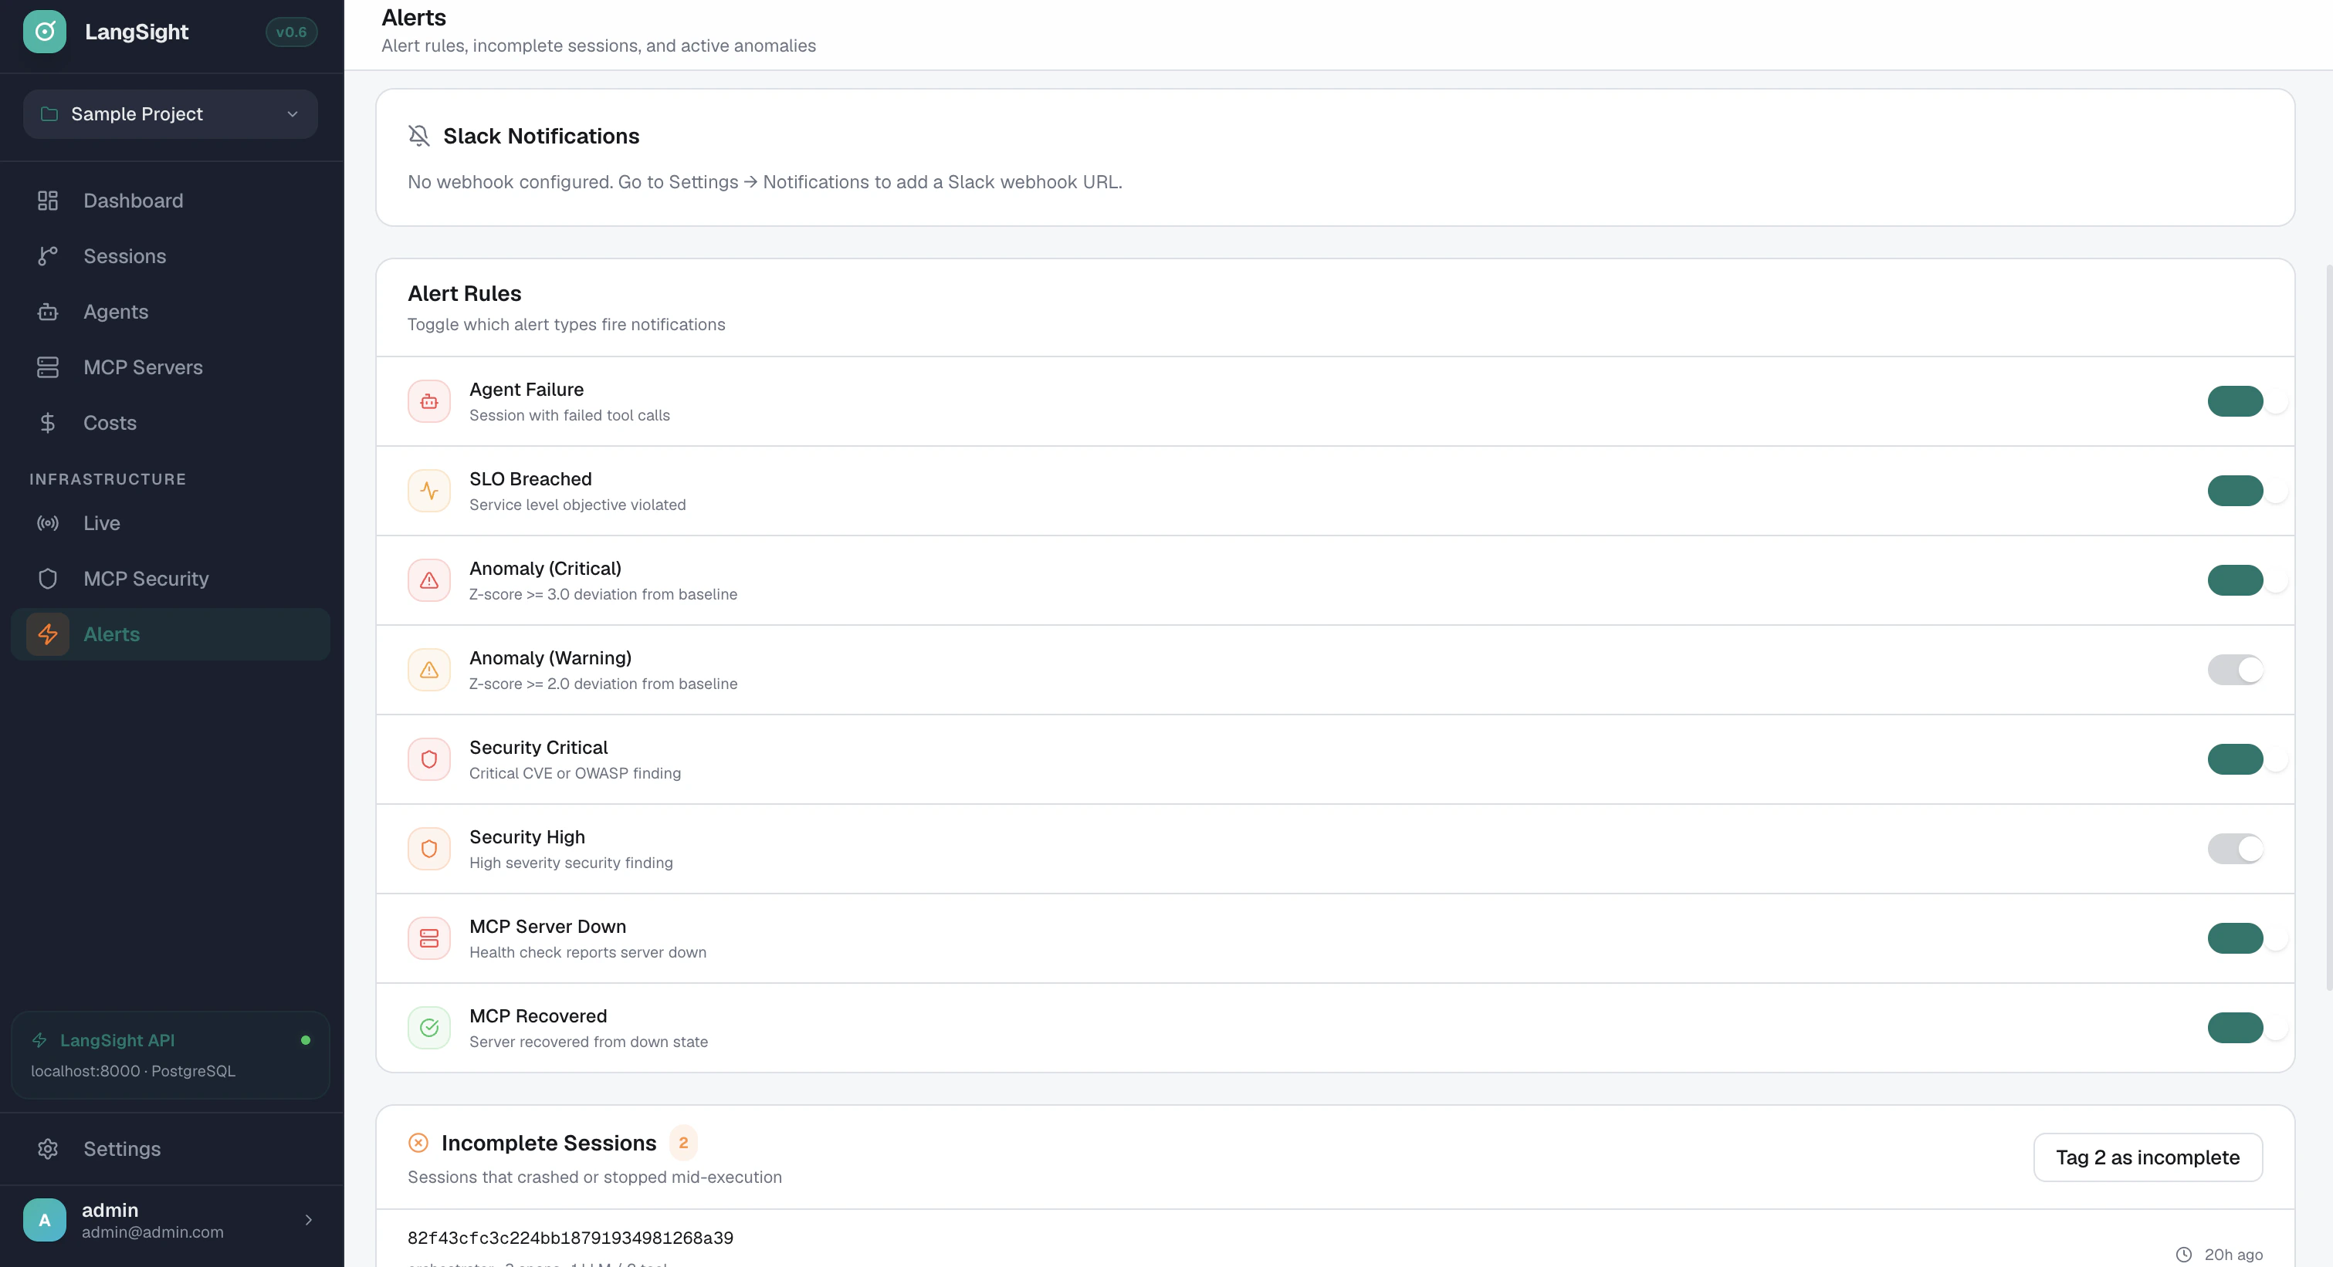This screenshot has height=1267, width=2333.
Task: Switch off the Security Critical toggle
Action: pos(2236,759)
